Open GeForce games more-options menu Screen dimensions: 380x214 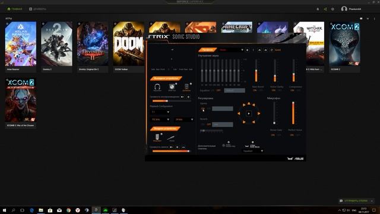click(374, 18)
